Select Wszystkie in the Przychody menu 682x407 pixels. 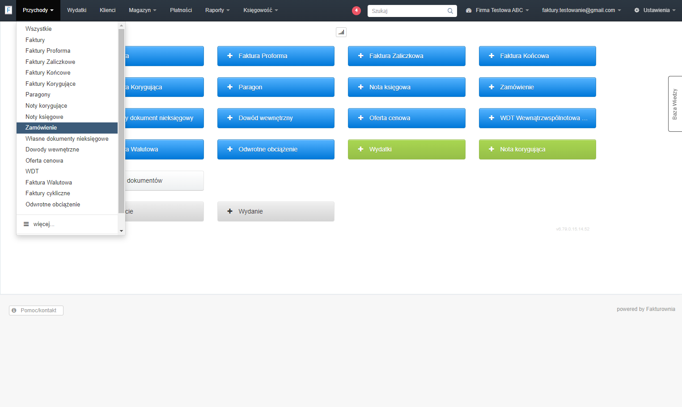tap(67, 29)
